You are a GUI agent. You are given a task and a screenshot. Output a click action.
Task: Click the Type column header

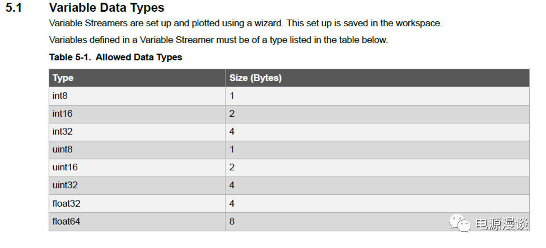[x=63, y=78]
